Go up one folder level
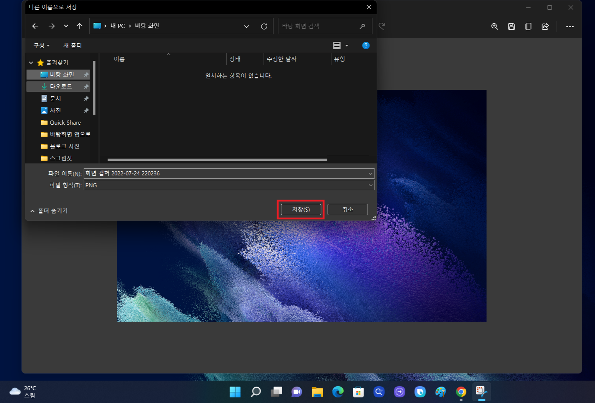This screenshot has width=595, height=403. point(80,26)
